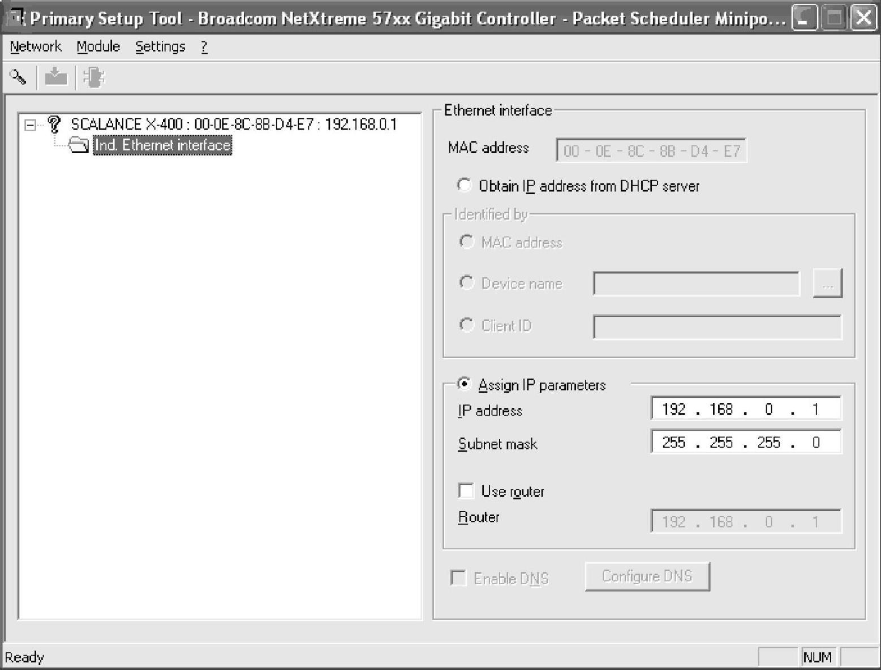Click the ellipsis button beside Device name
The image size is (881, 670).
pyautogui.click(x=827, y=283)
